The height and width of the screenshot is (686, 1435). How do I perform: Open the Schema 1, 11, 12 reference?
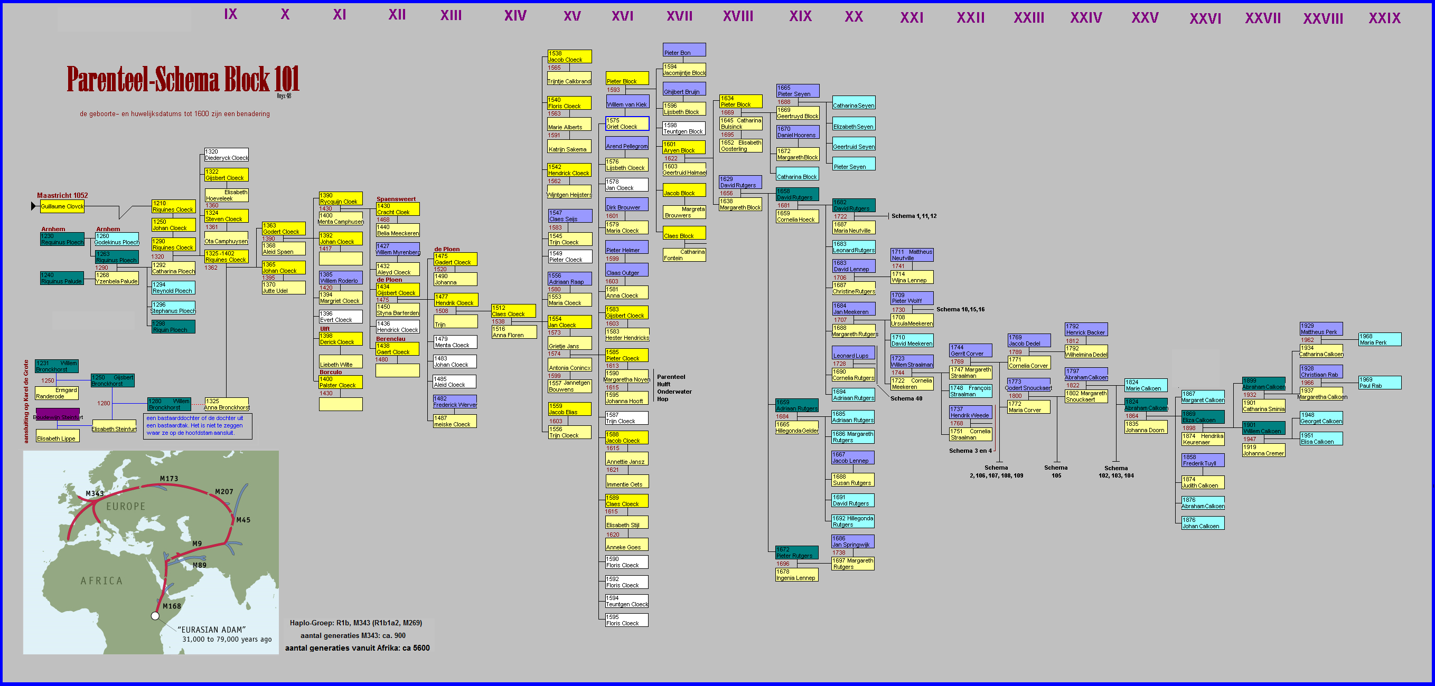coord(914,216)
